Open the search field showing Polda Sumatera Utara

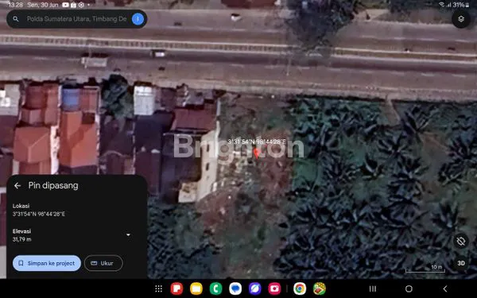[76, 19]
